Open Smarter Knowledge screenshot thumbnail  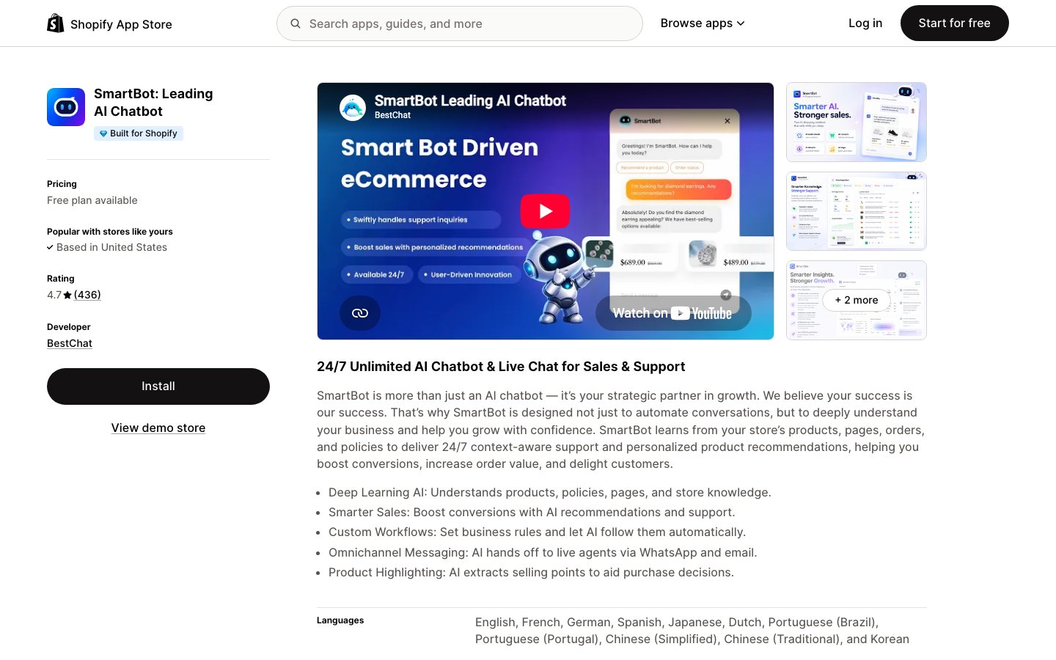(x=857, y=211)
